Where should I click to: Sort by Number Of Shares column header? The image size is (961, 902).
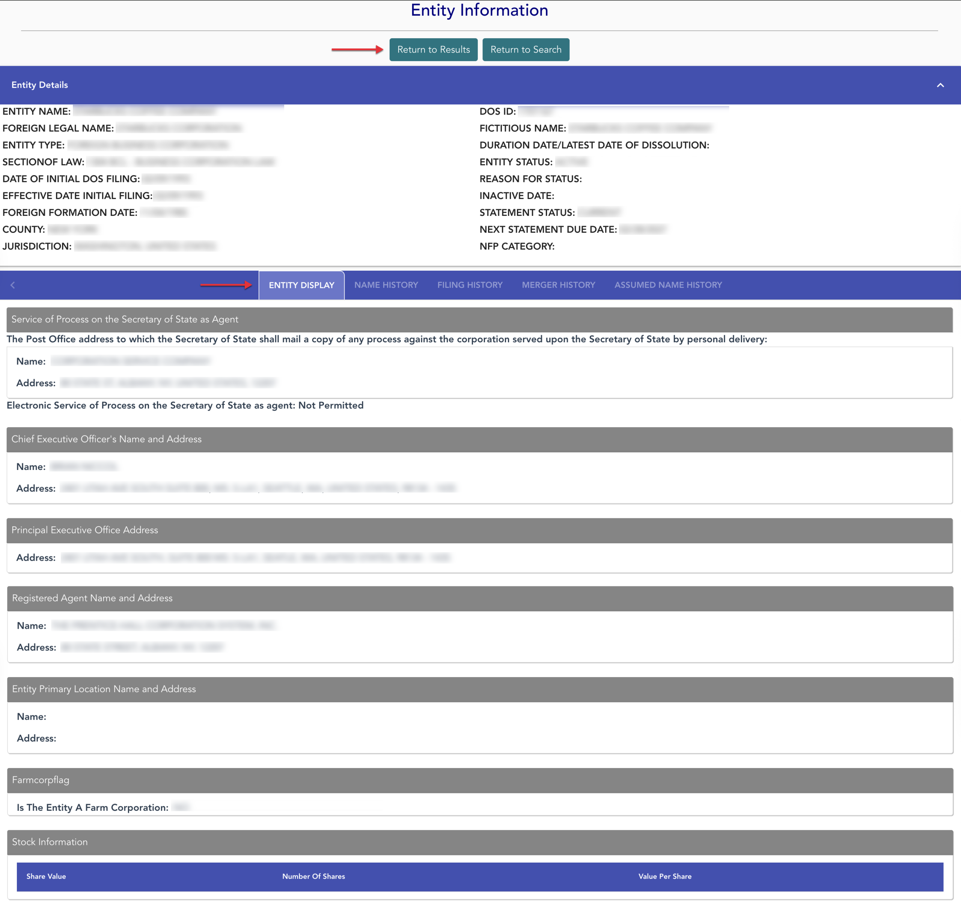[x=313, y=876]
